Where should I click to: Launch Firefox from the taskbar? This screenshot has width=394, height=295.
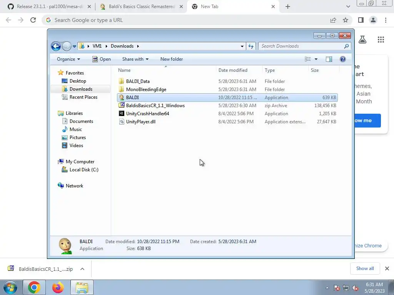point(58,287)
